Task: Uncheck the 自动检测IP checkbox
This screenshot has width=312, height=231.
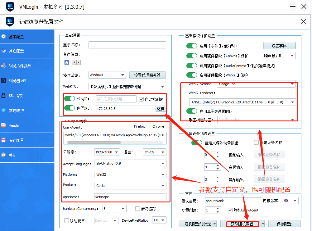Action: [x=141, y=99]
